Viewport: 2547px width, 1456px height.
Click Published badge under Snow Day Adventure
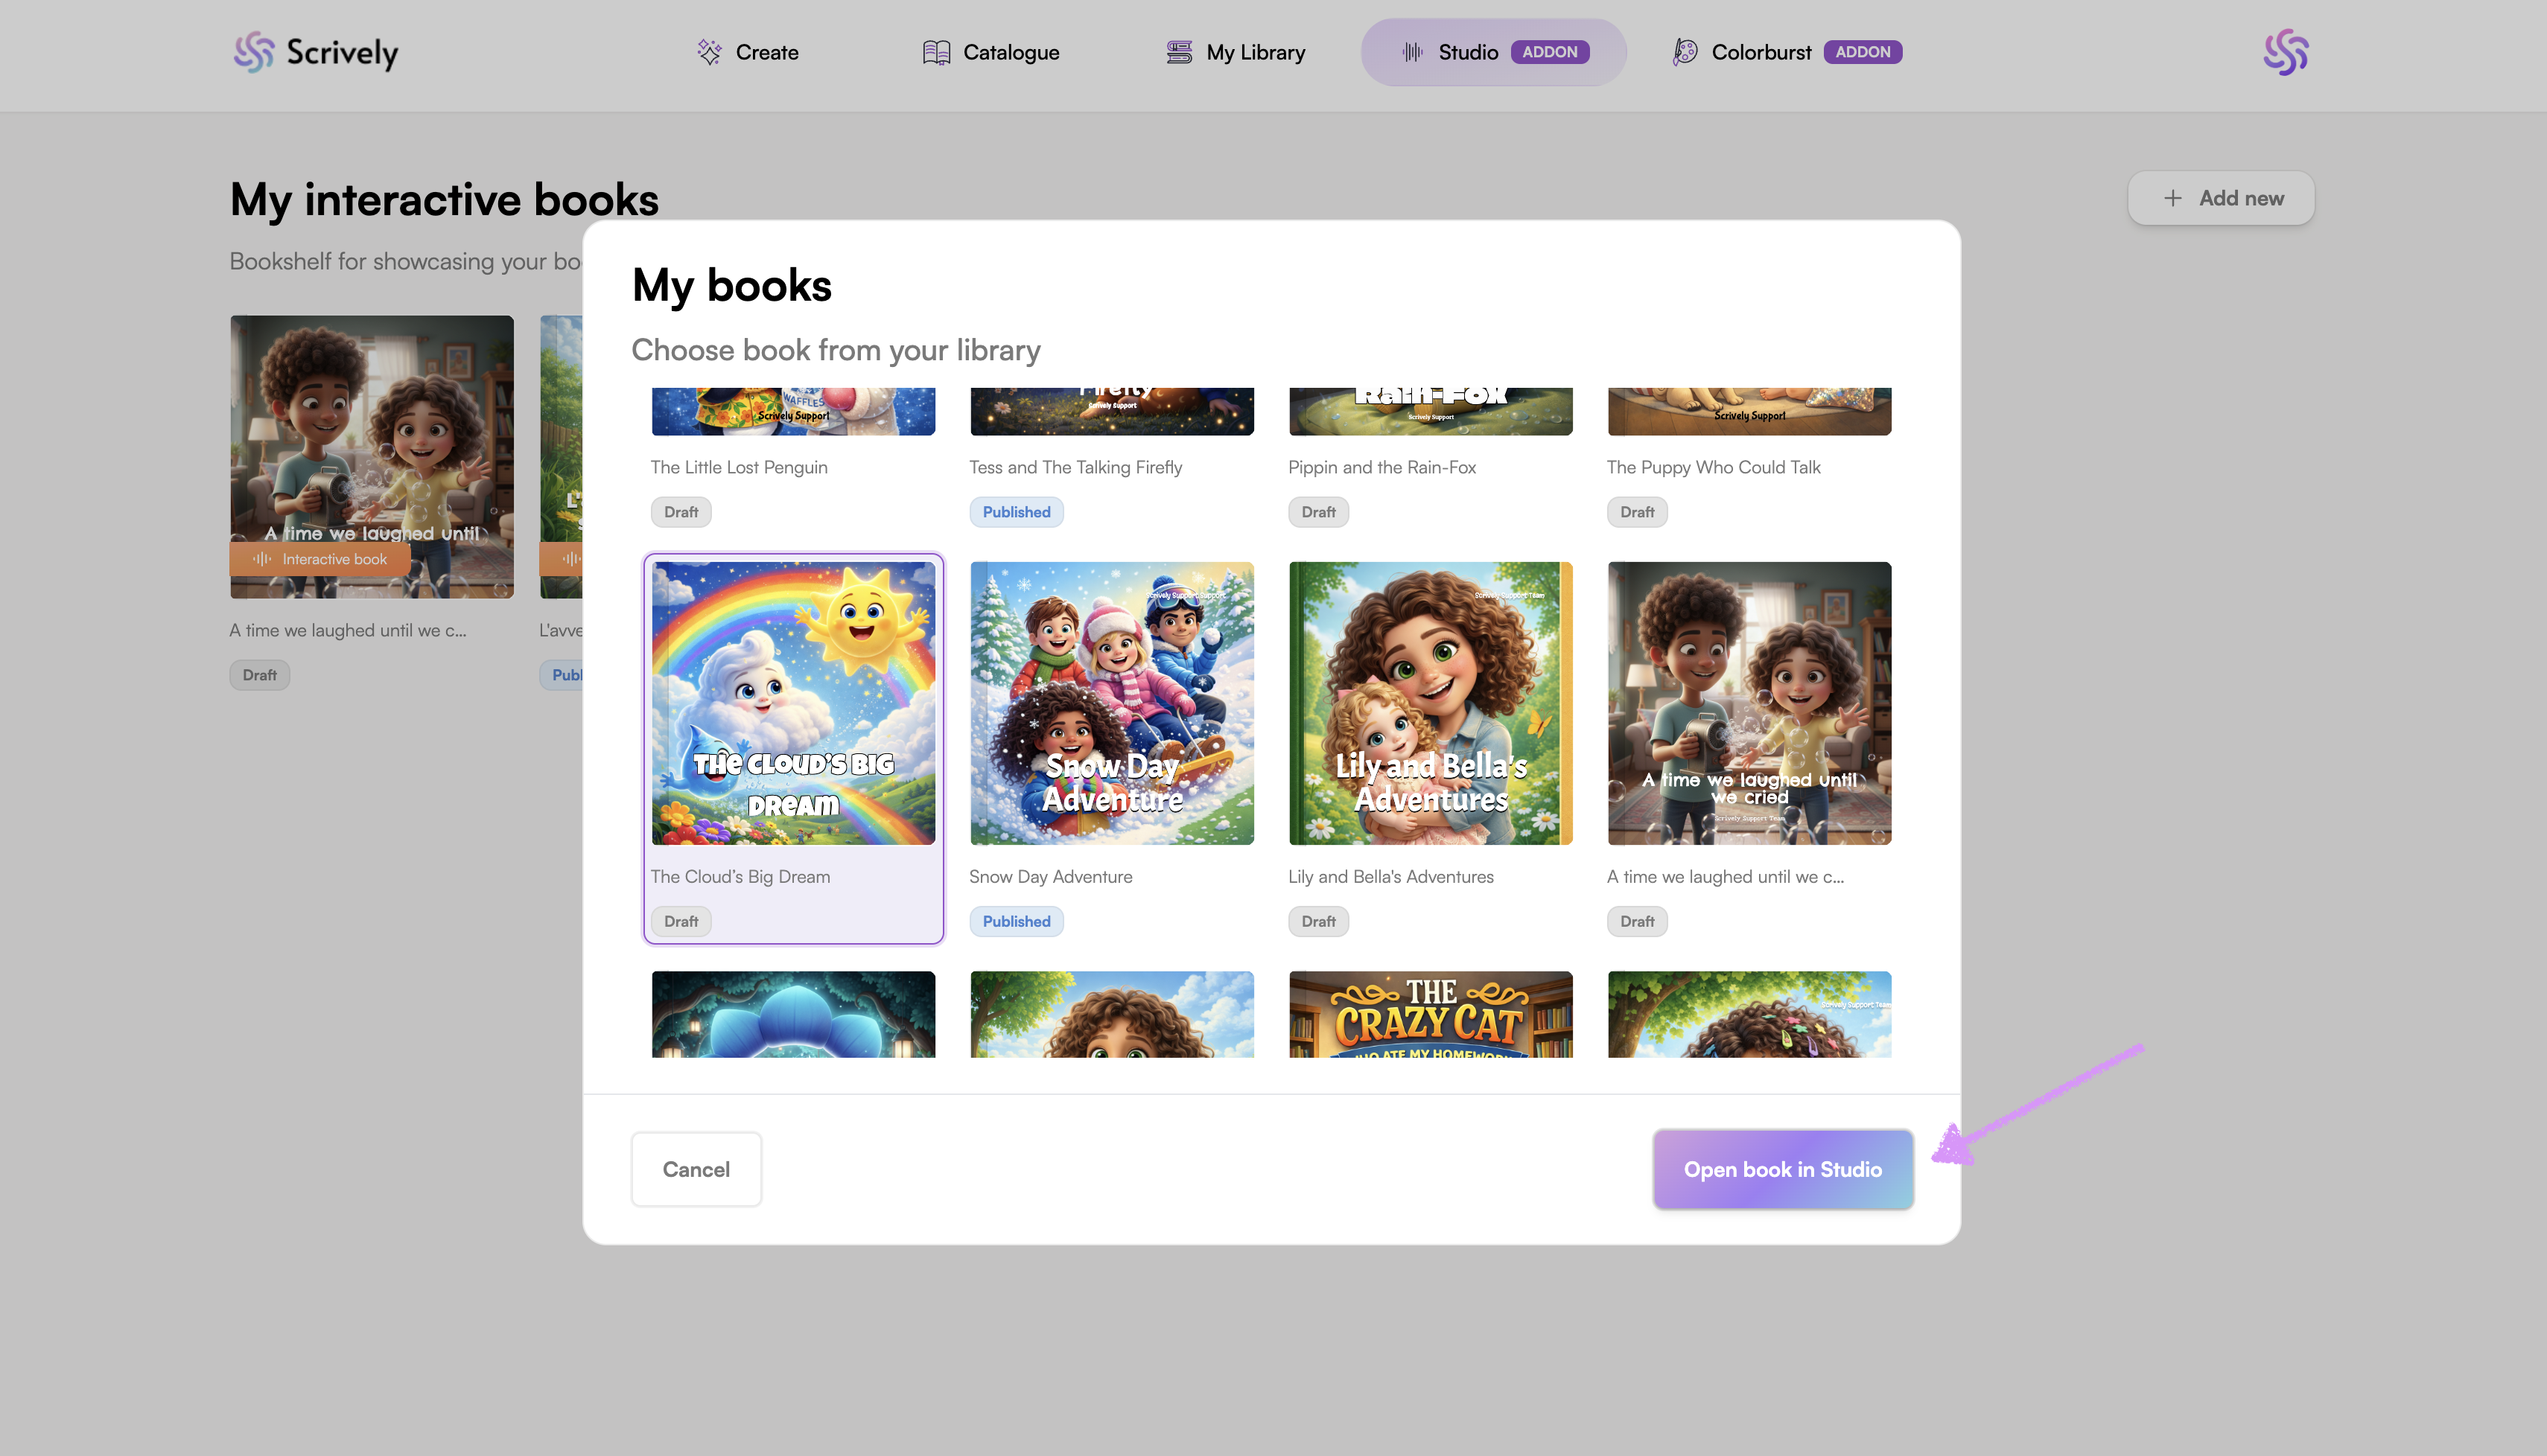pos(1015,921)
